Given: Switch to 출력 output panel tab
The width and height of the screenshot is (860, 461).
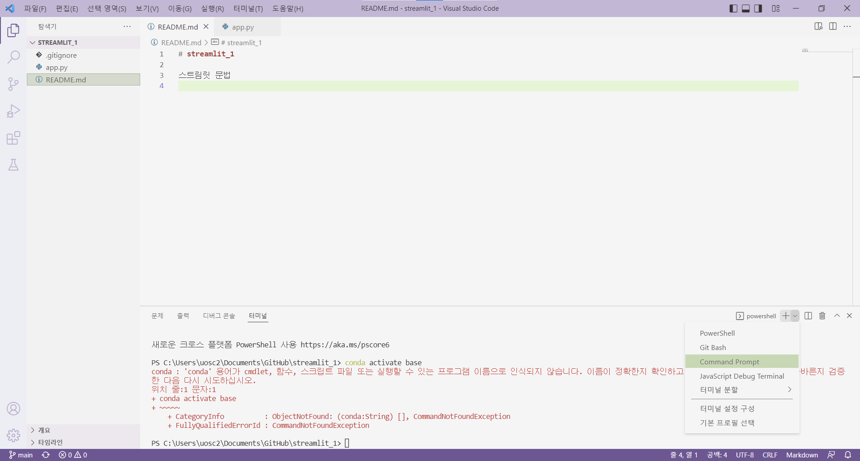Looking at the screenshot, I should (x=183, y=316).
